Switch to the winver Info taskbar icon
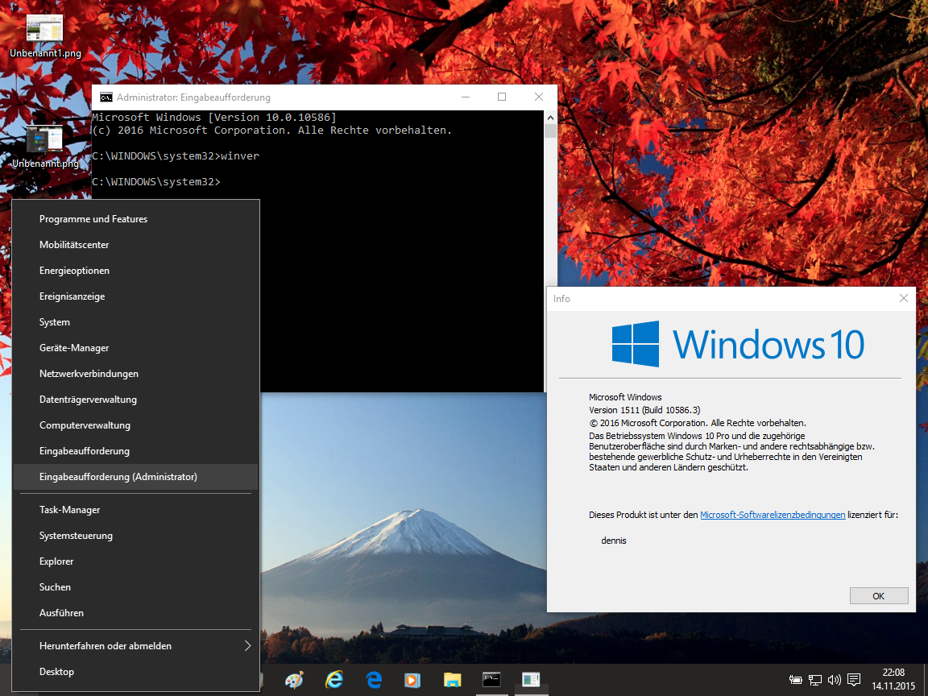The image size is (928, 696). 531,679
